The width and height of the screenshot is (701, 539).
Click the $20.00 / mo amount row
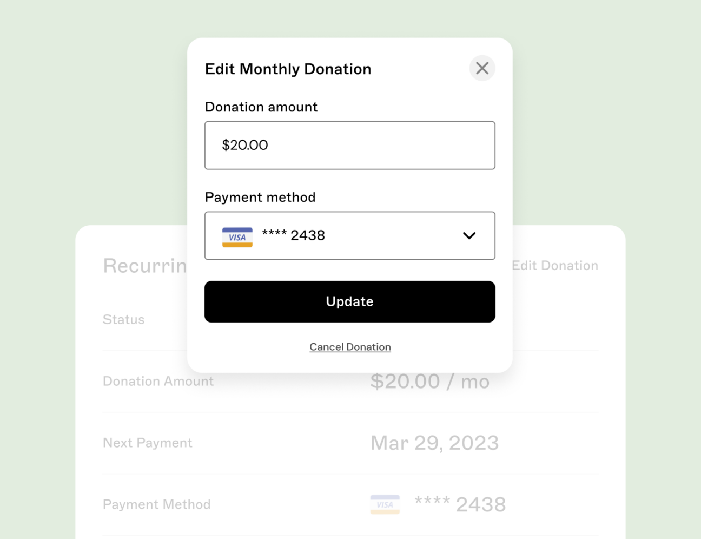[429, 381]
